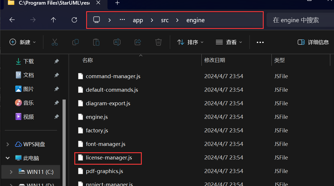Click the Copy icon in the toolbar
334x186 pixels.
76,42
